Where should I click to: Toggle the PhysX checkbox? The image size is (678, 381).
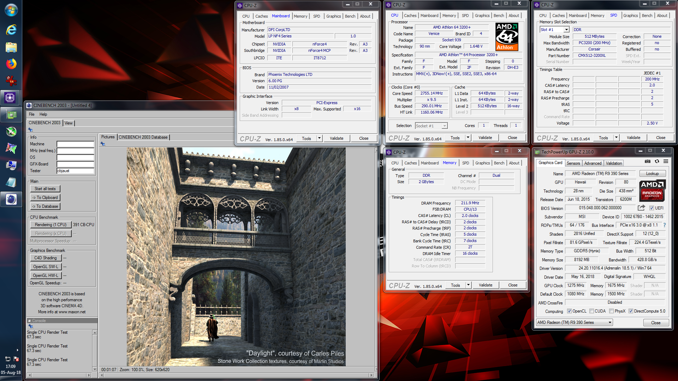[611, 311]
